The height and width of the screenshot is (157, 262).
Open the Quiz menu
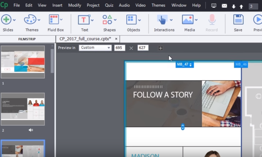pyautogui.click(x=109, y=5)
